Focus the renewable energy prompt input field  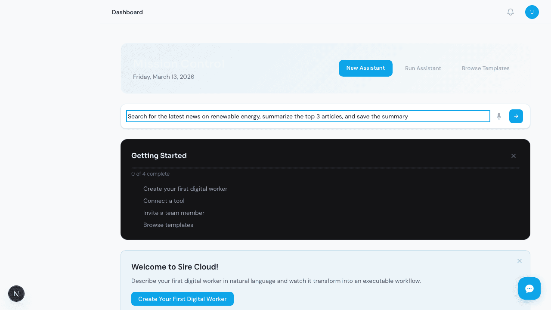(x=308, y=116)
